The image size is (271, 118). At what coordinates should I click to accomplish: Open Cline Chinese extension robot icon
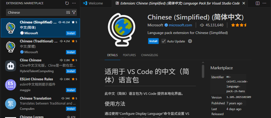[11, 66]
